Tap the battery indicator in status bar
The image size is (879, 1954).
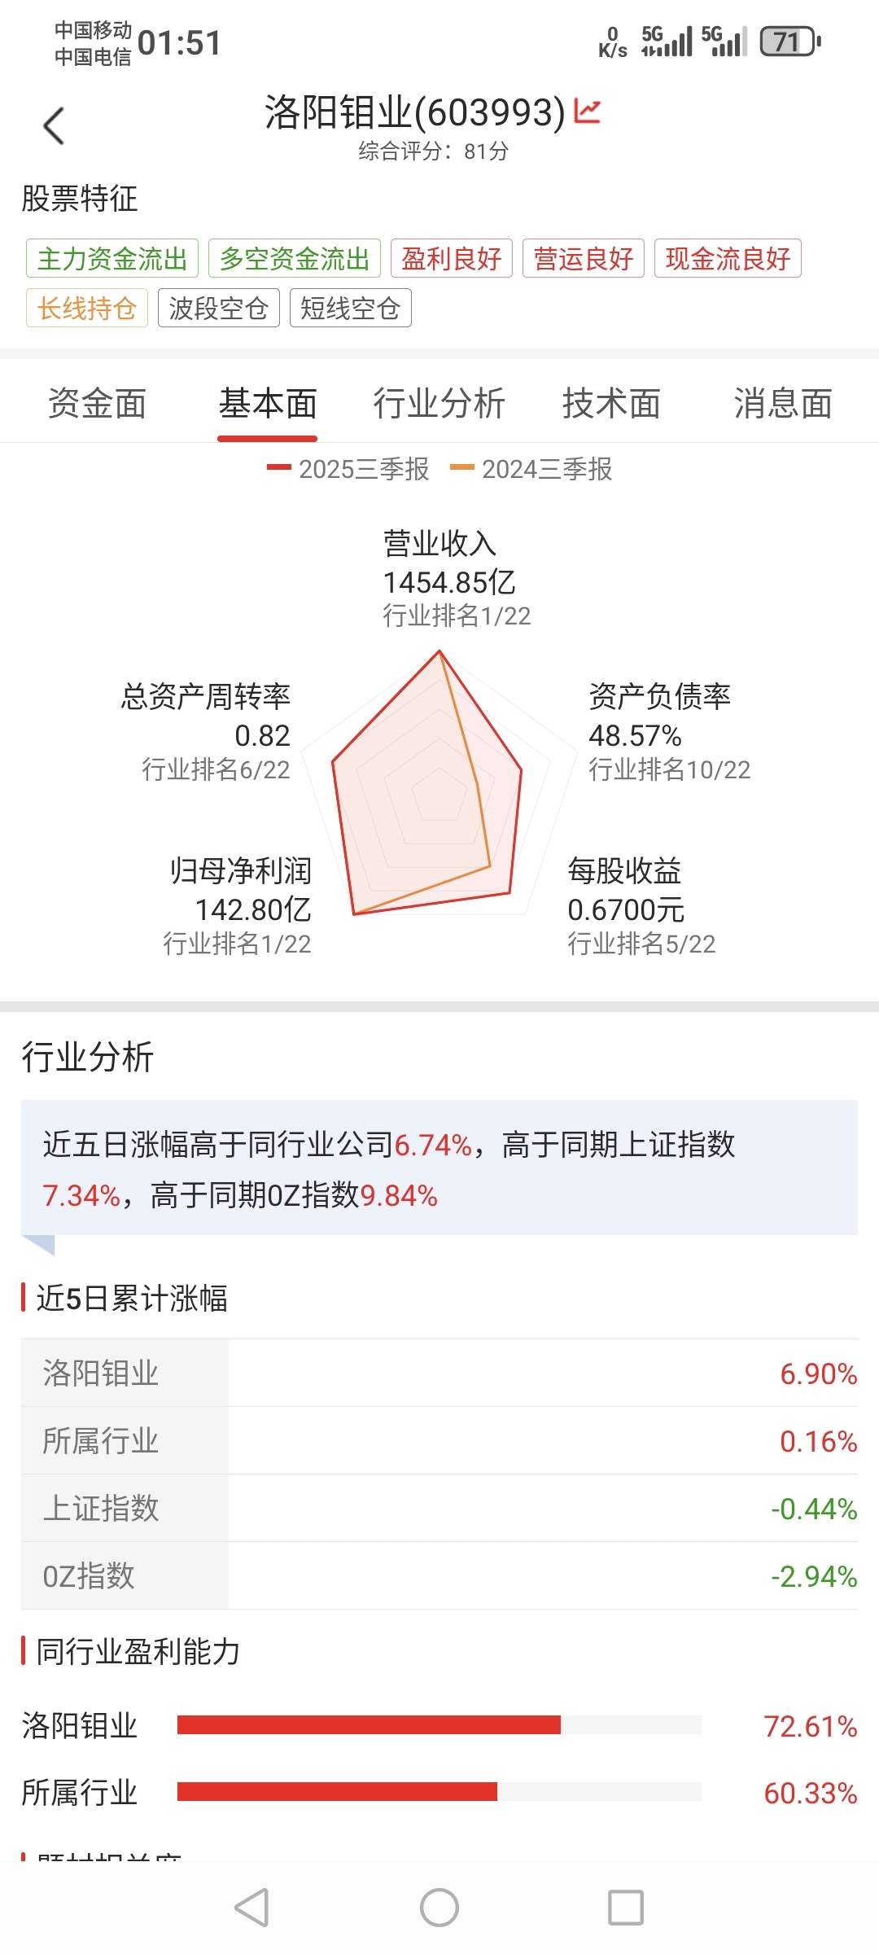[x=789, y=42]
